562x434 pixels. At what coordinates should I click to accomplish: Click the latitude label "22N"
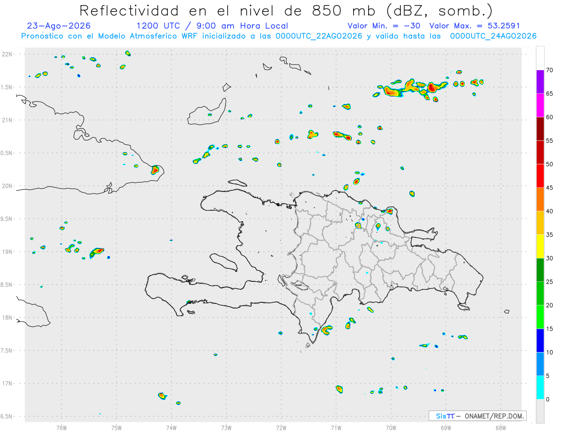(7, 54)
